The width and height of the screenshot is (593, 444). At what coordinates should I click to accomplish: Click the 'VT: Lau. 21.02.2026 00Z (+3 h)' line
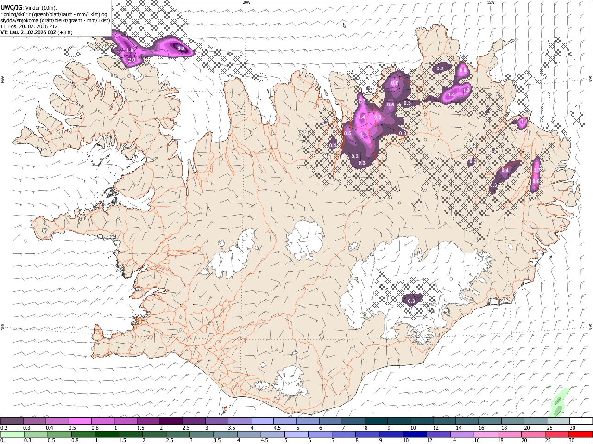click(x=36, y=32)
